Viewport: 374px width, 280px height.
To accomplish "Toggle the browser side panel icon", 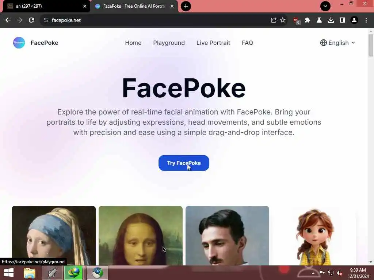I will pyautogui.click(x=343, y=20).
